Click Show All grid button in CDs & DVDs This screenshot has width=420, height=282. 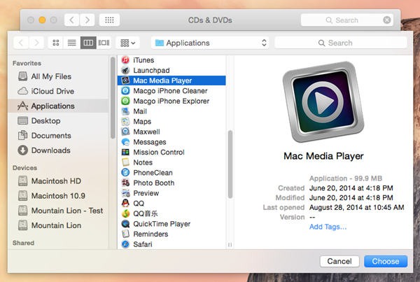pyautogui.click(x=109, y=20)
